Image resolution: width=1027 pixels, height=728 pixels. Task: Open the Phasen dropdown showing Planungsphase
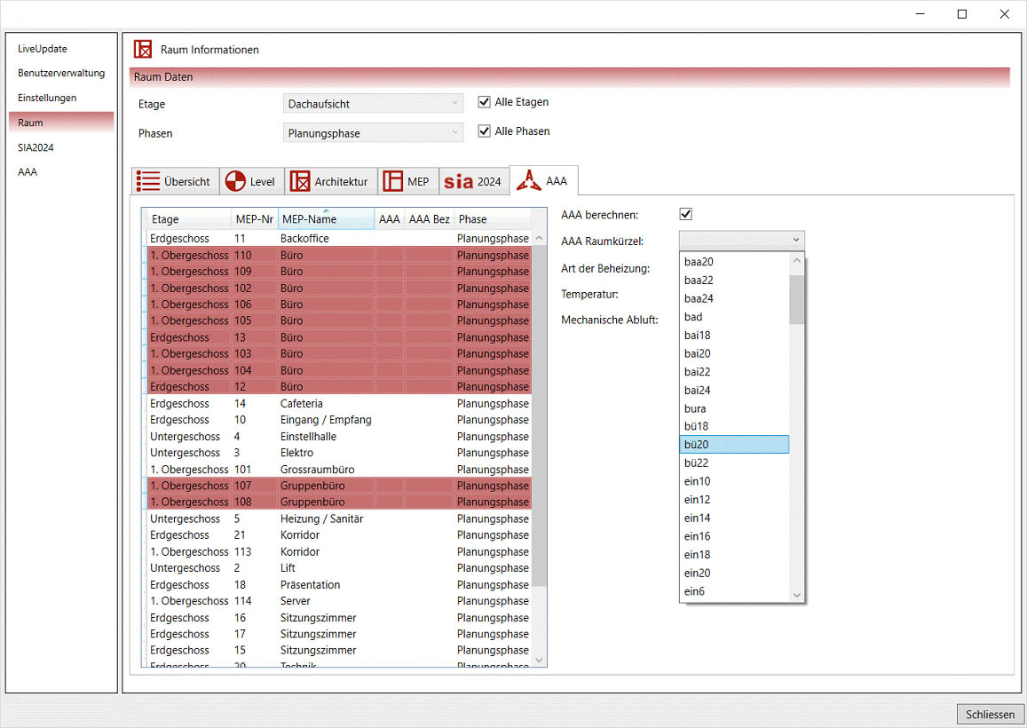373,133
